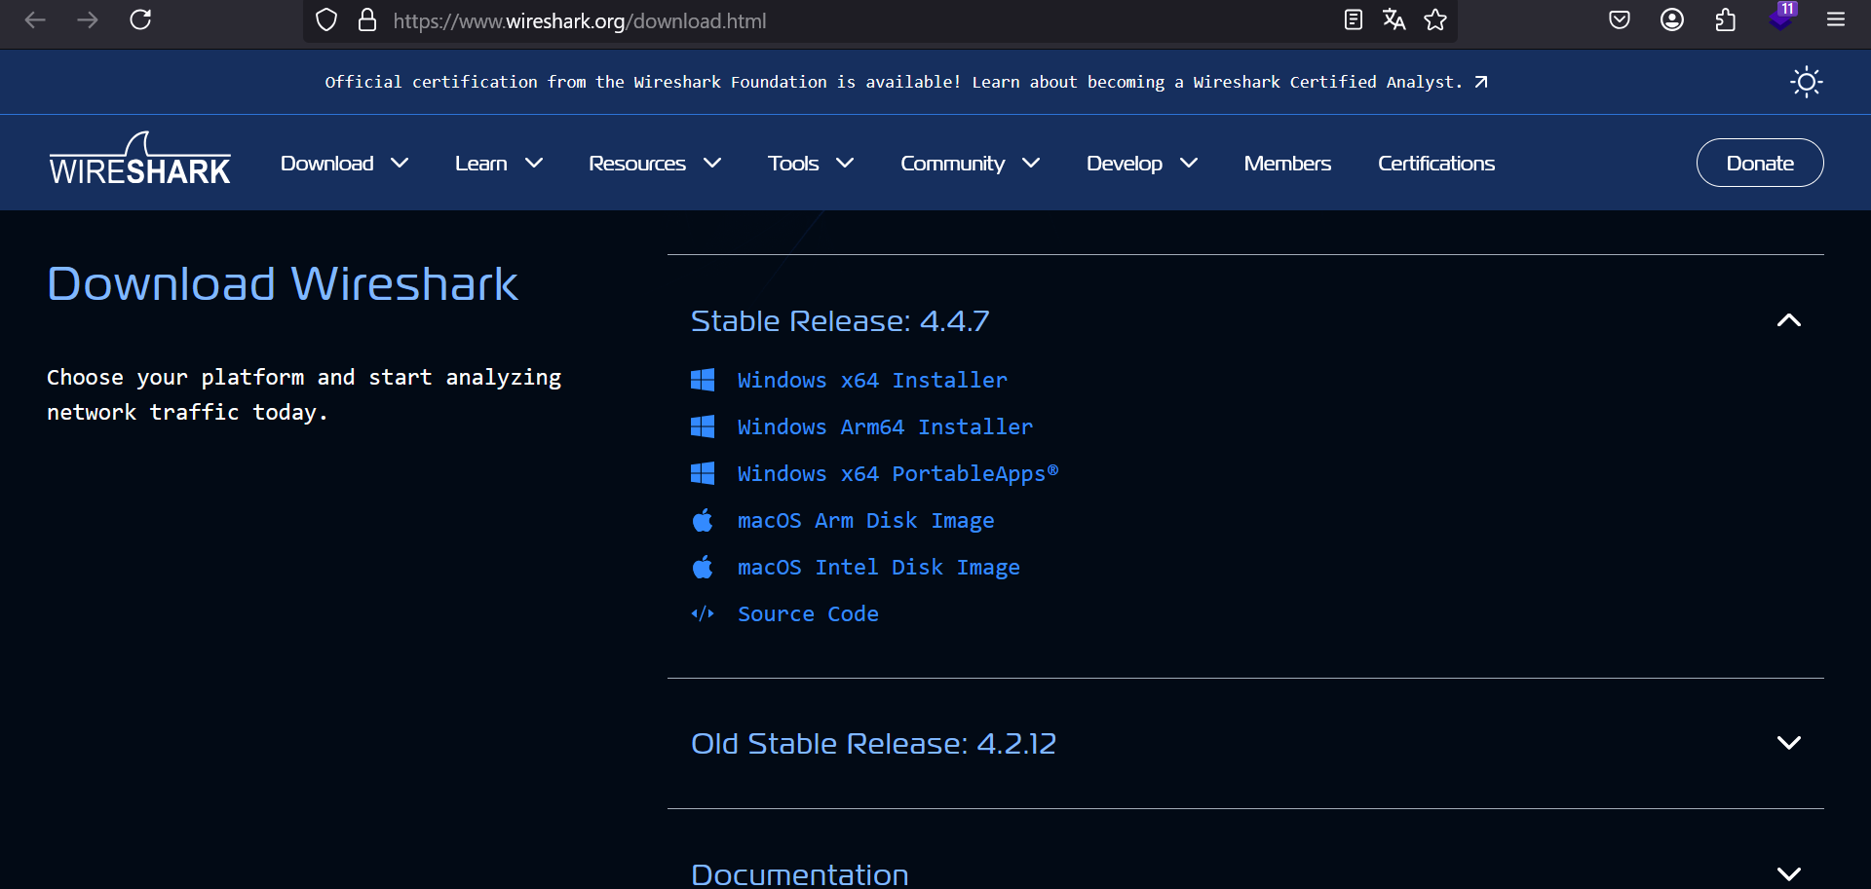
Task: Click the Download Wireshark page title
Action: pyautogui.click(x=283, y=283)
